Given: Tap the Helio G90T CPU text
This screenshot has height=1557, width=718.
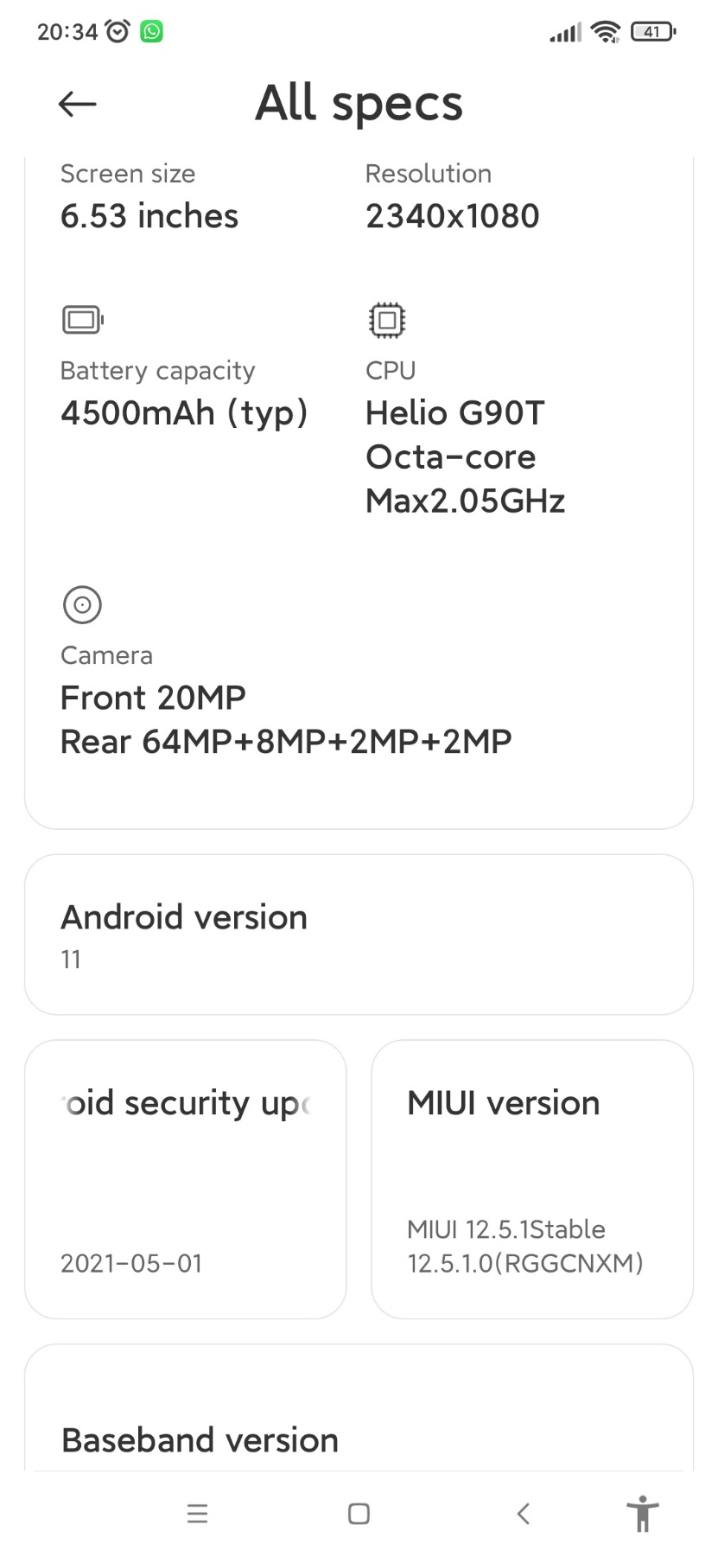Looking at the screenshot, I should [x=455, y=413].
